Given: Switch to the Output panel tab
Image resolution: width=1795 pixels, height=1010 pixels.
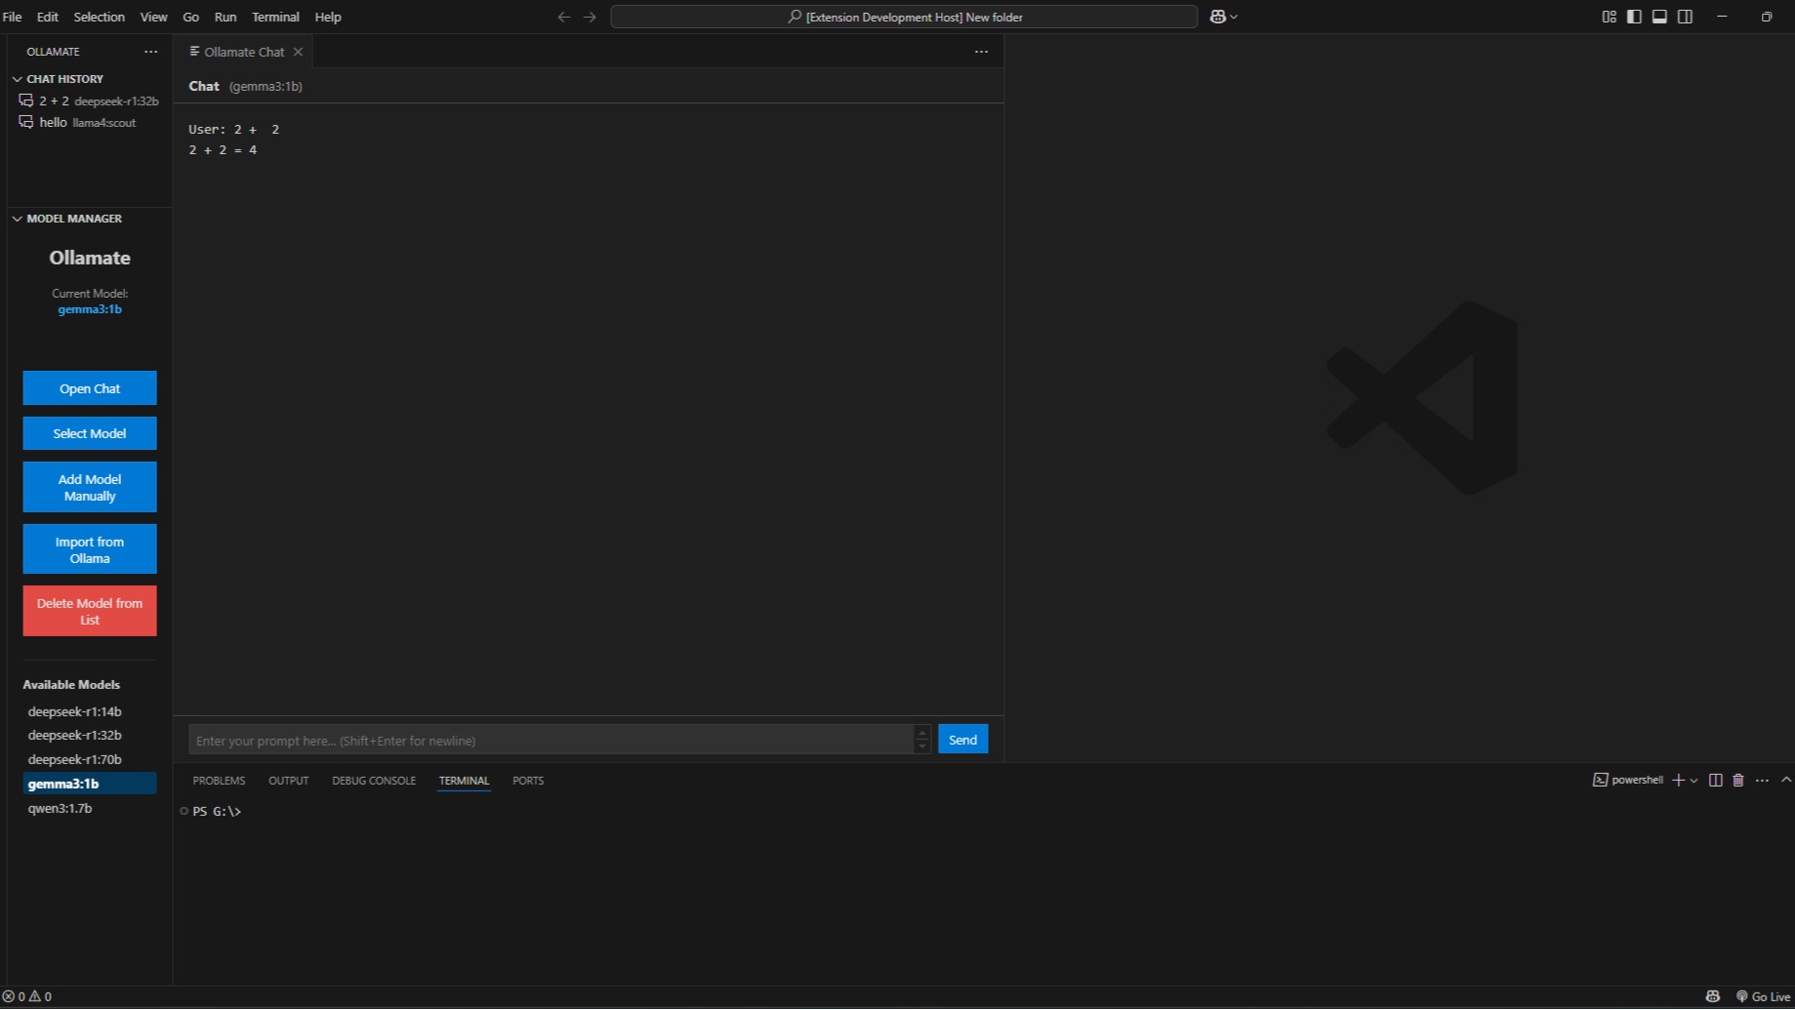Looking at the screenshot, I should point(289,781).
